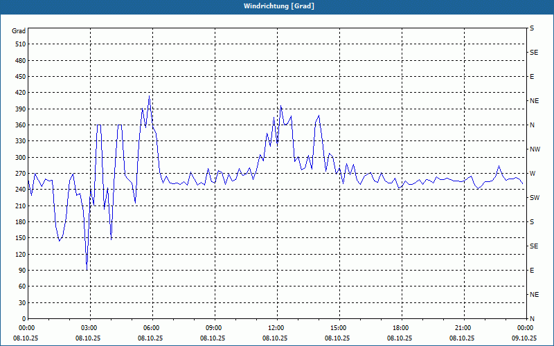
Task: Click the W compass label on the right axis
Action: pyautogui.click(x=533, y=174)
